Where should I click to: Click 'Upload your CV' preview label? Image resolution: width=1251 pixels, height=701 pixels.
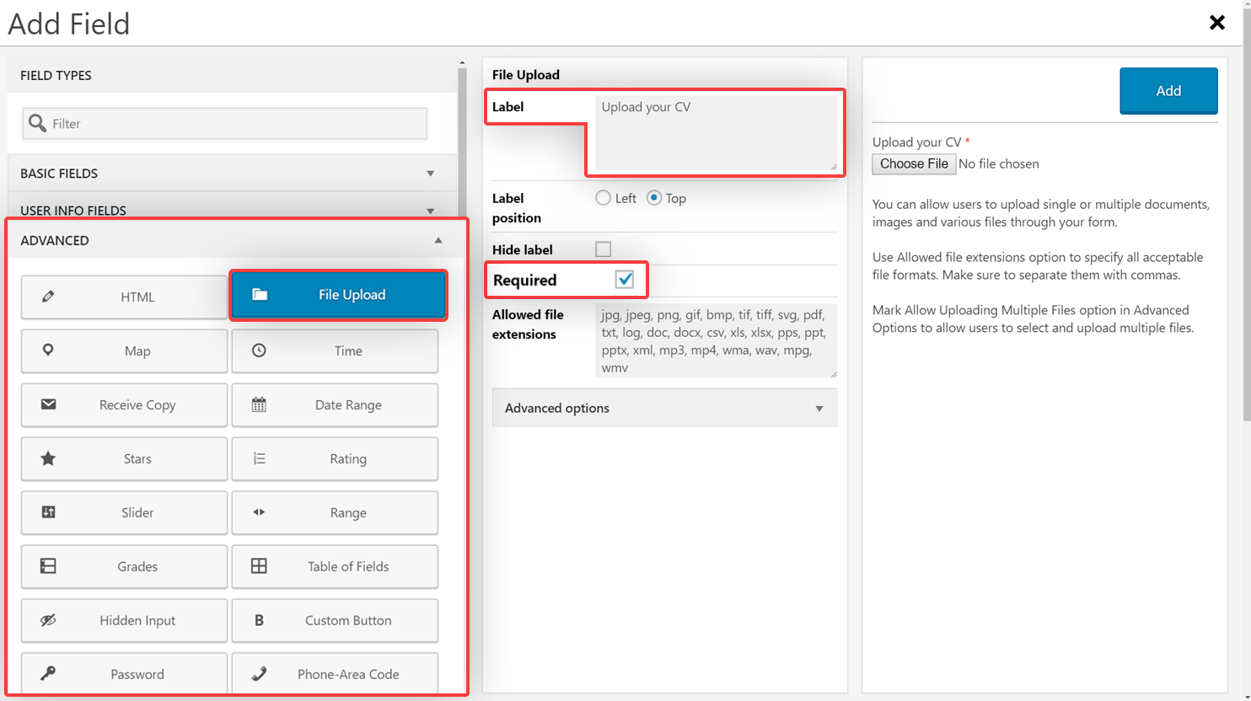916,142
